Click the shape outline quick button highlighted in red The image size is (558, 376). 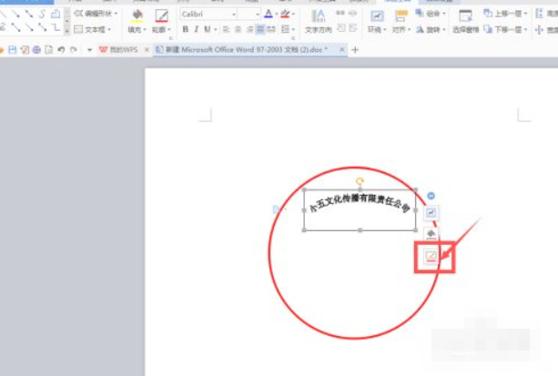pos(432,256)
